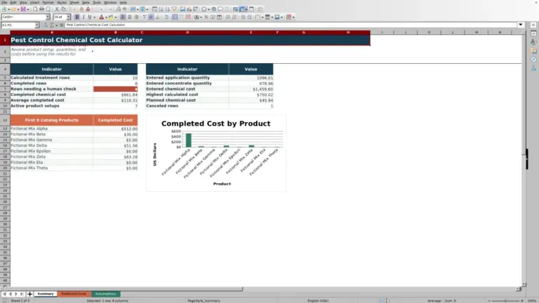Image resolution: width=539 pixels, height=303 pixels.
Task: Click the first sheet navigation arrow
Action: click(x=4, y=294)
